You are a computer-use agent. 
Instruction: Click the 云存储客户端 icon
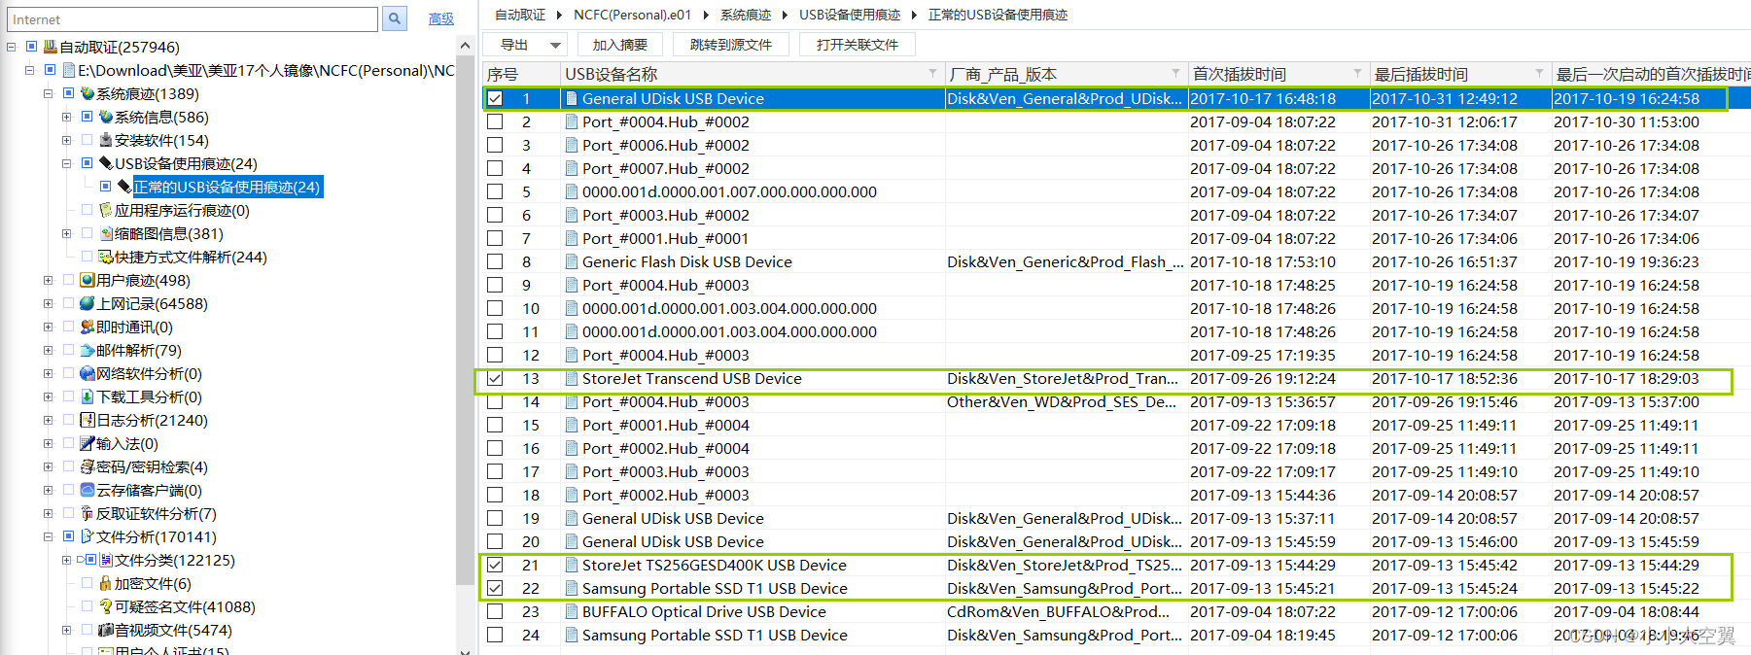click(x=88, y=490)
